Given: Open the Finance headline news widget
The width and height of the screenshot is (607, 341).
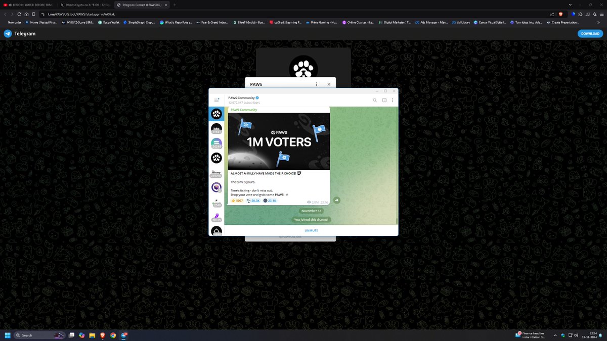Looking at the screenshot, I should [530, 335].
